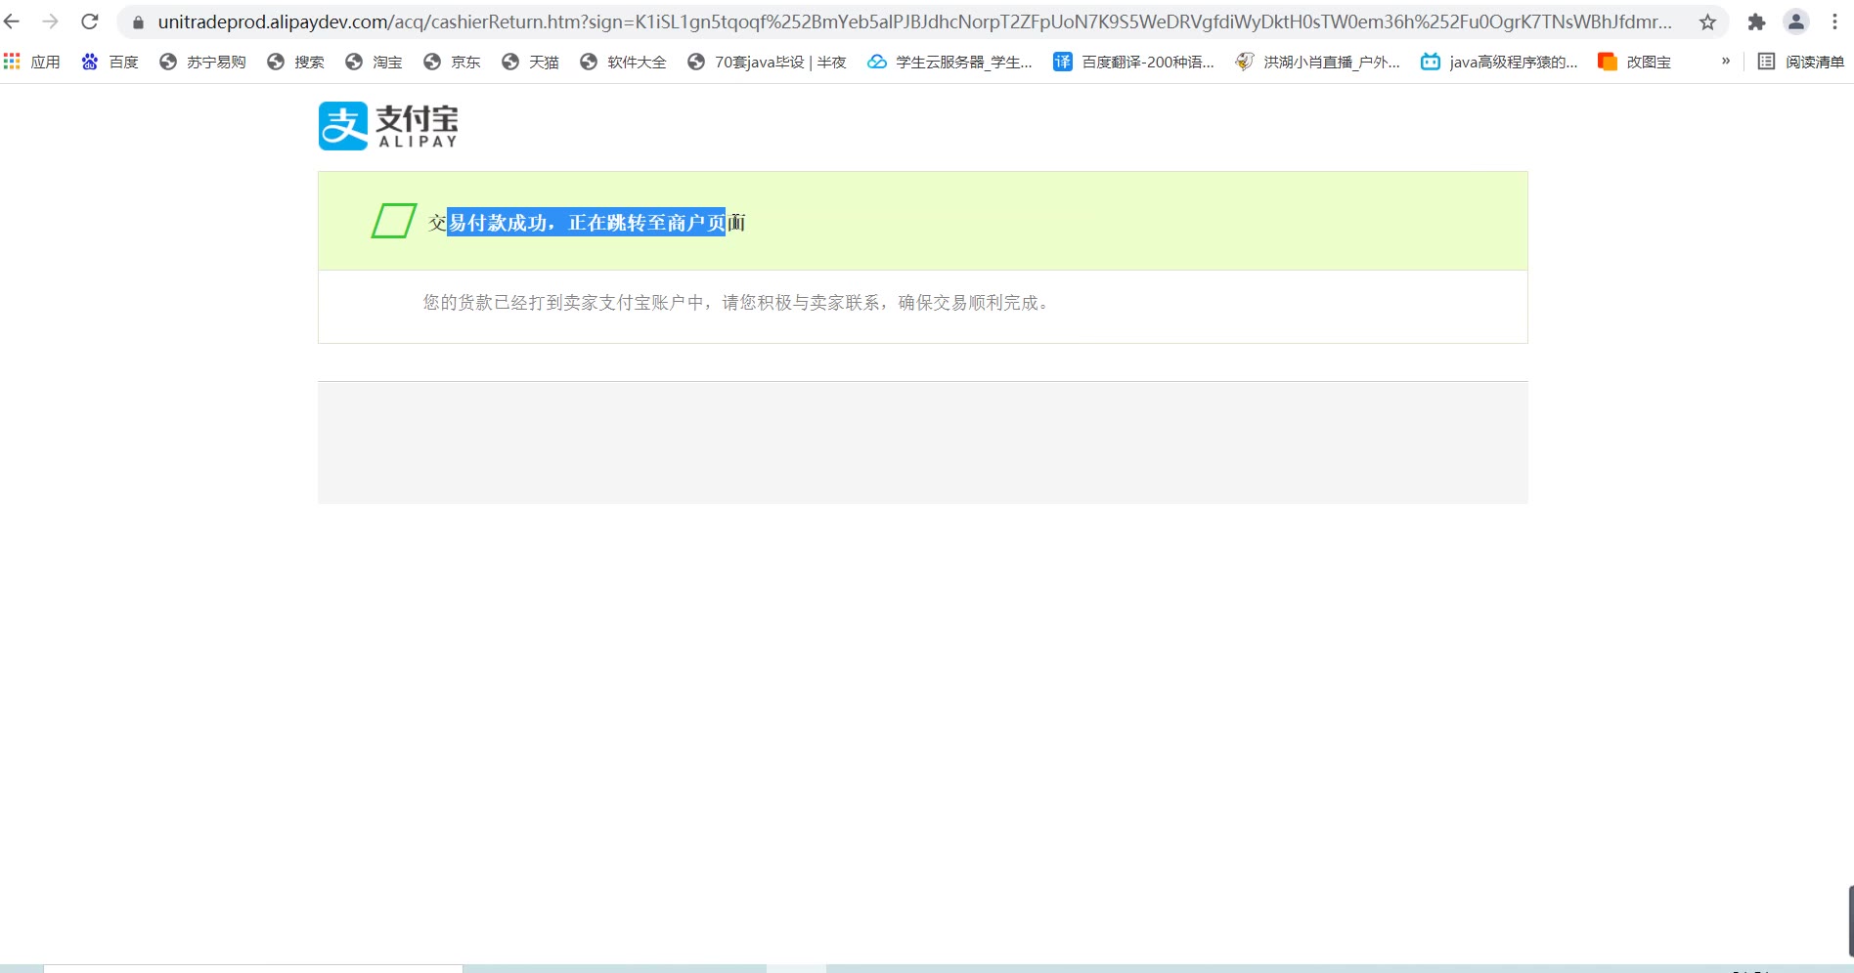Open the 洪湖小肖直播 bookmark

point(1317,62)
